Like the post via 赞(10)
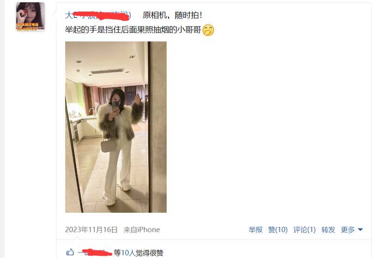Viewport: 376px width, 258px height. tap(278, 230)
